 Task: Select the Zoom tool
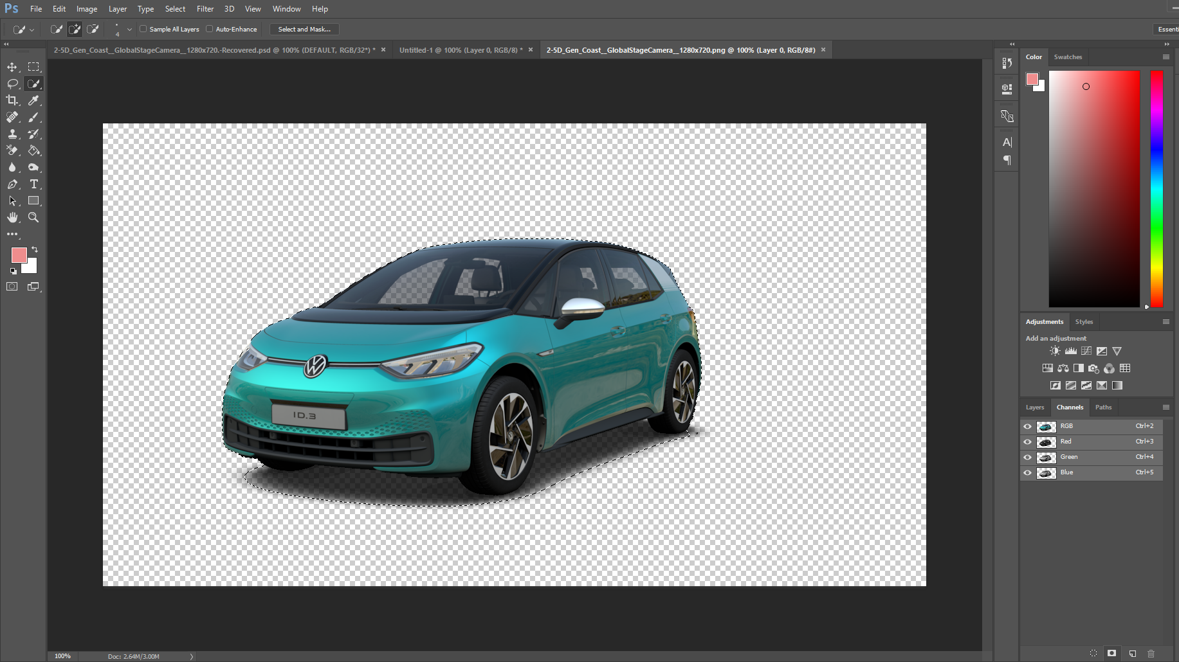pos(33,217)
